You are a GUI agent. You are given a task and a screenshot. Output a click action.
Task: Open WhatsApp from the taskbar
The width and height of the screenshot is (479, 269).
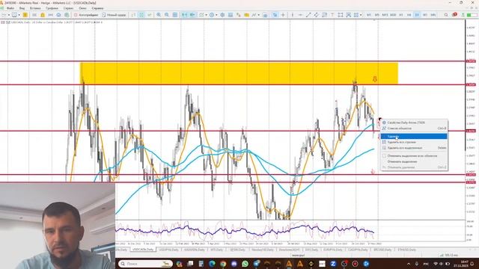[x=245, y=264]
